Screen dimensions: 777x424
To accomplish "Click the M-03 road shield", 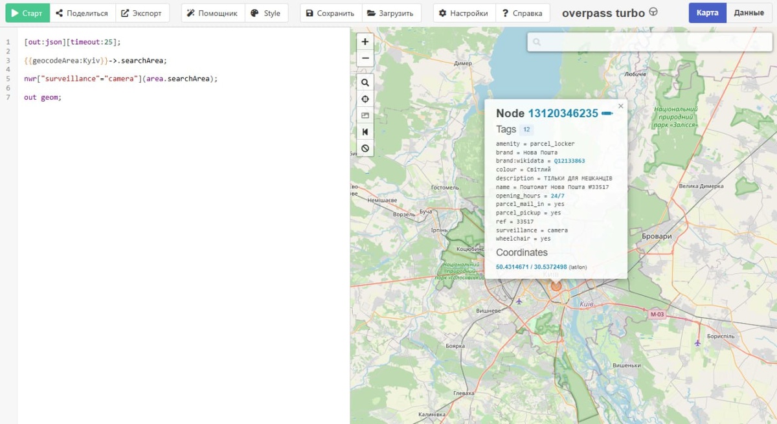I will tap(657, 315).
